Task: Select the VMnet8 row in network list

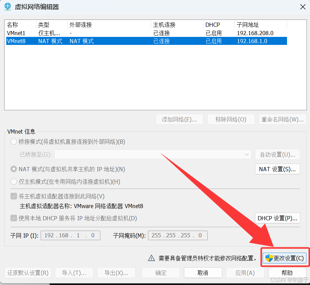Action: (x=147, y=41)
